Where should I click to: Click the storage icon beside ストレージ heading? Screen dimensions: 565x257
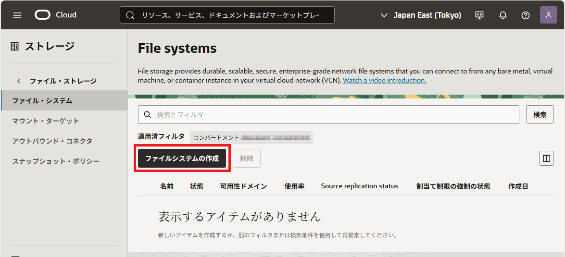coord(14,47)
